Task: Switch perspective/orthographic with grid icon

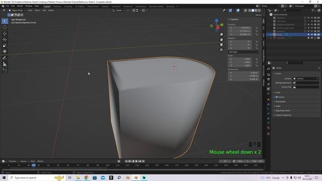Action: click(221, 50)
